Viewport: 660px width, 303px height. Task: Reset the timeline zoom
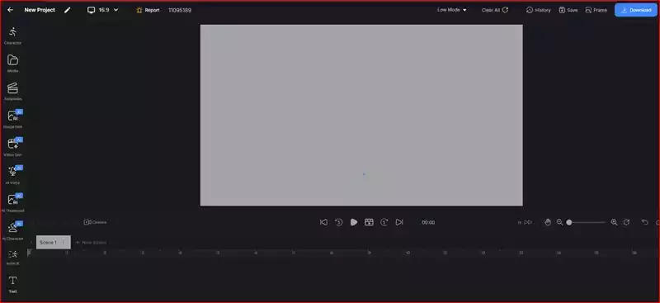pos(626,222)
